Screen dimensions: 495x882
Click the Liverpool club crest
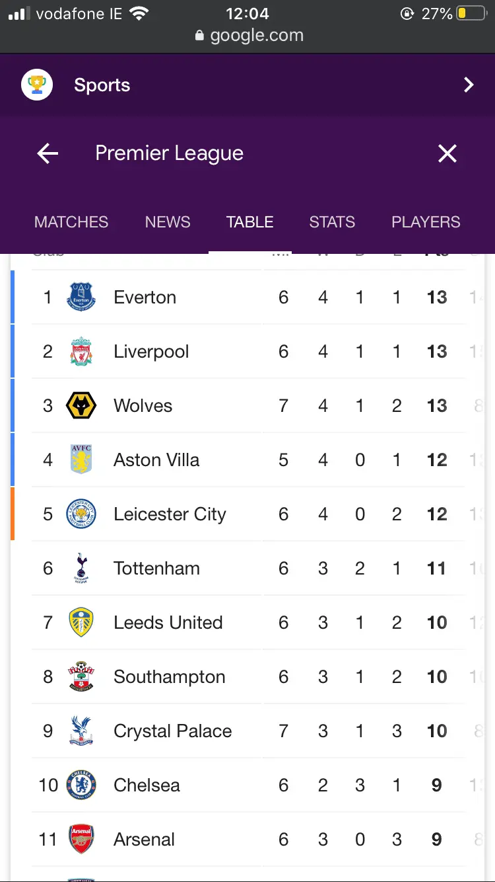tap(81, 351)
